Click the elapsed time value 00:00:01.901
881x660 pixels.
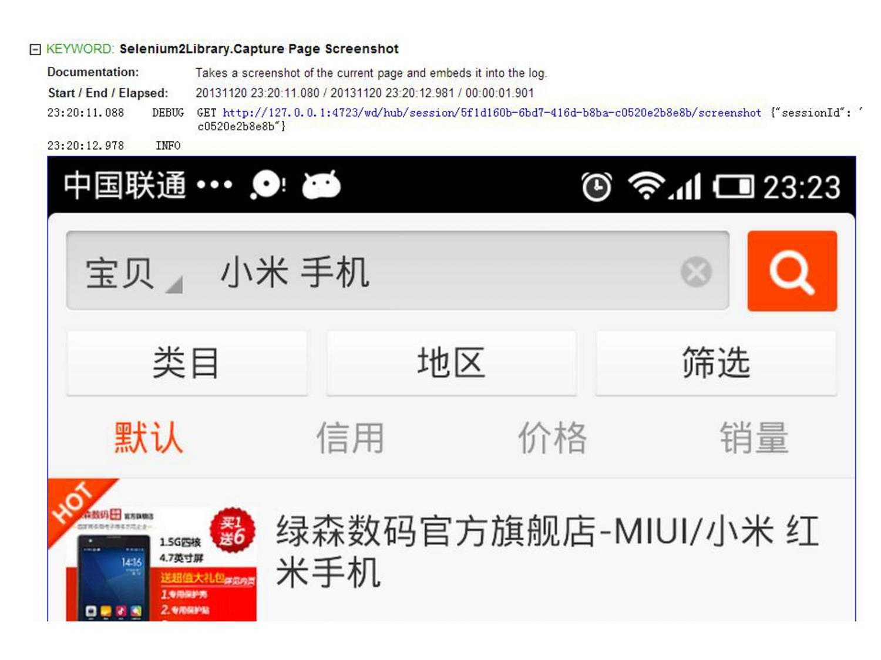click(499, 93)
